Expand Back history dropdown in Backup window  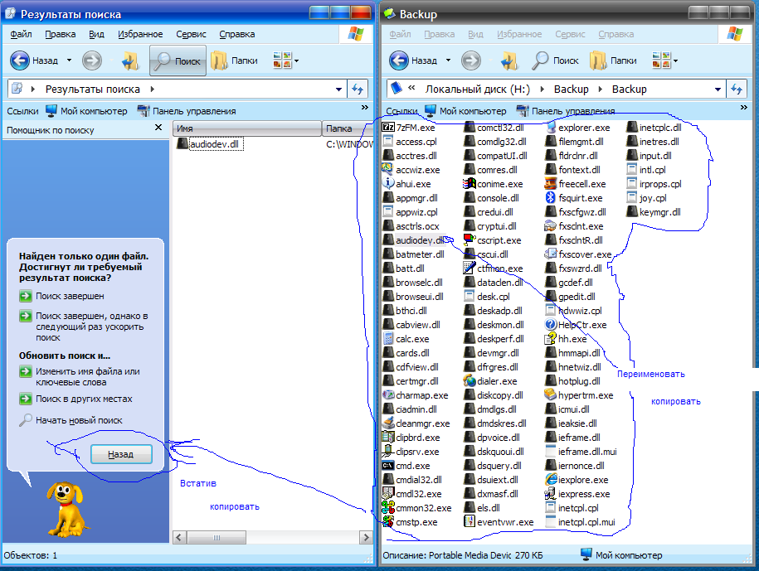[x=448, y=60]
